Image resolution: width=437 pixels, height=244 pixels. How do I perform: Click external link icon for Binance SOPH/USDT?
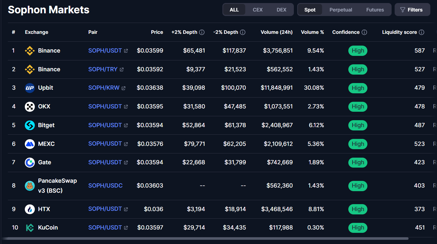(126, 51)
